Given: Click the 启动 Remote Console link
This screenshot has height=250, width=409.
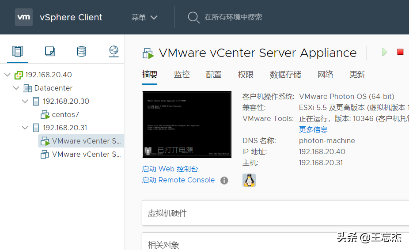Looking at the screenshot, I should 178,180.
